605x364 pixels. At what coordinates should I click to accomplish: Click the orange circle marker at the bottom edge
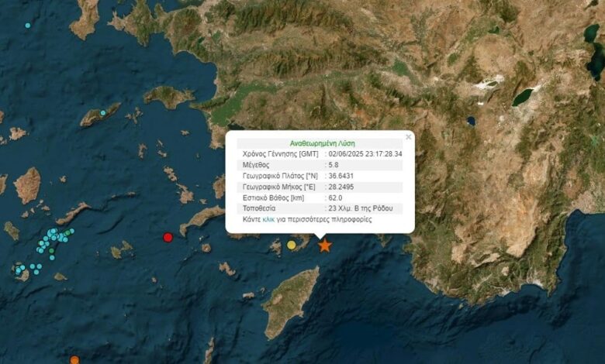[x=74, y=360]
